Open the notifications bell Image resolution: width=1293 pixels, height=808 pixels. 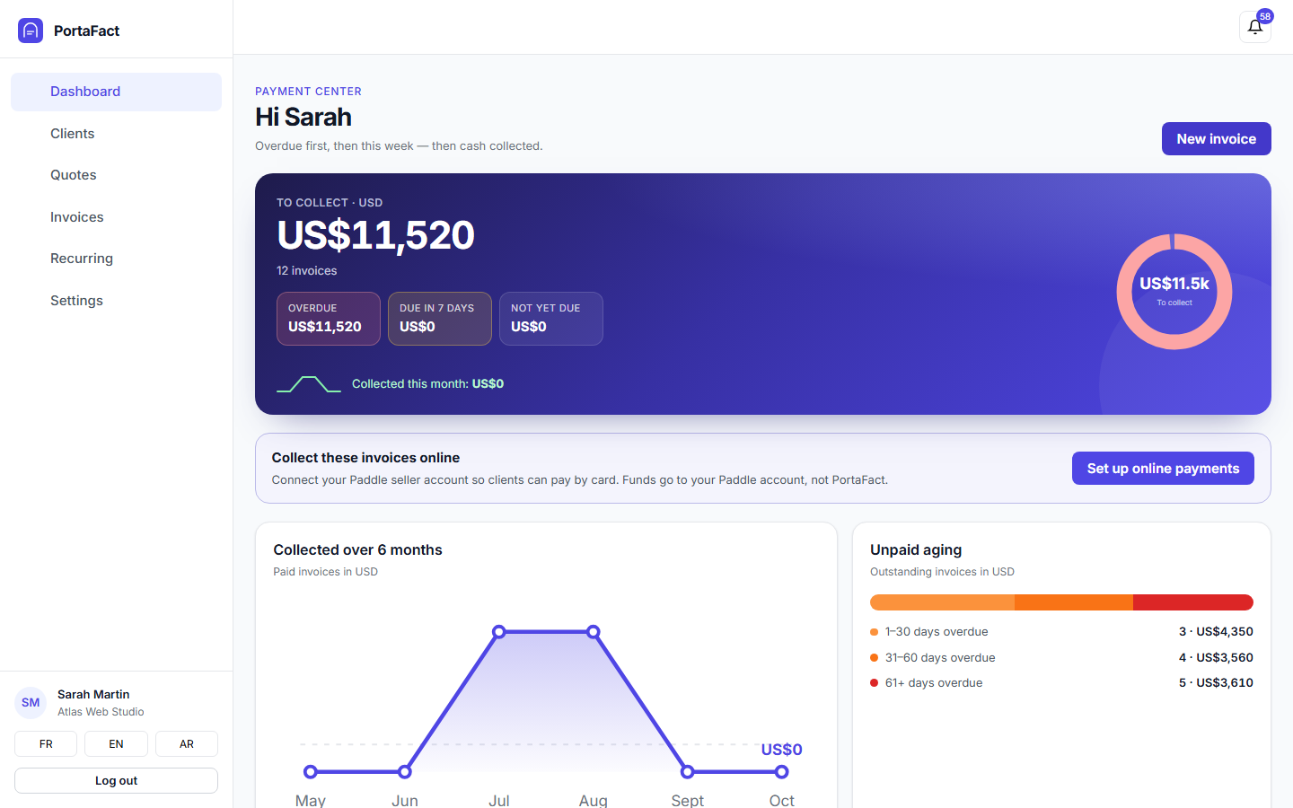[x=1255, y=27]
